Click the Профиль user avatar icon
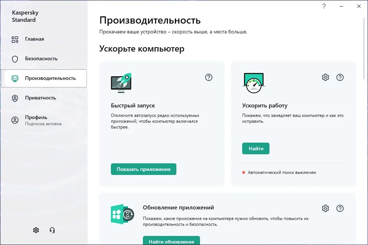Viewport: 368px width, 245px height. coord(15,120)
